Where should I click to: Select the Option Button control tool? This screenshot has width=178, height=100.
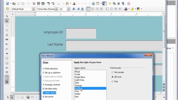[7, 54]
